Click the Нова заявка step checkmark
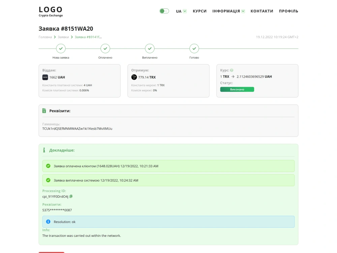This screenshot has width=337, height=253. (x=61, y=49)
